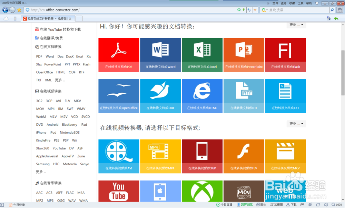Open the convert video to MP4 tile
The width and height of the screenshot is (345, 208).
click(160, 156)
